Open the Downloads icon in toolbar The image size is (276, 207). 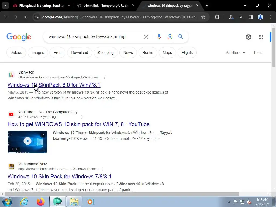tap(241, 17)
